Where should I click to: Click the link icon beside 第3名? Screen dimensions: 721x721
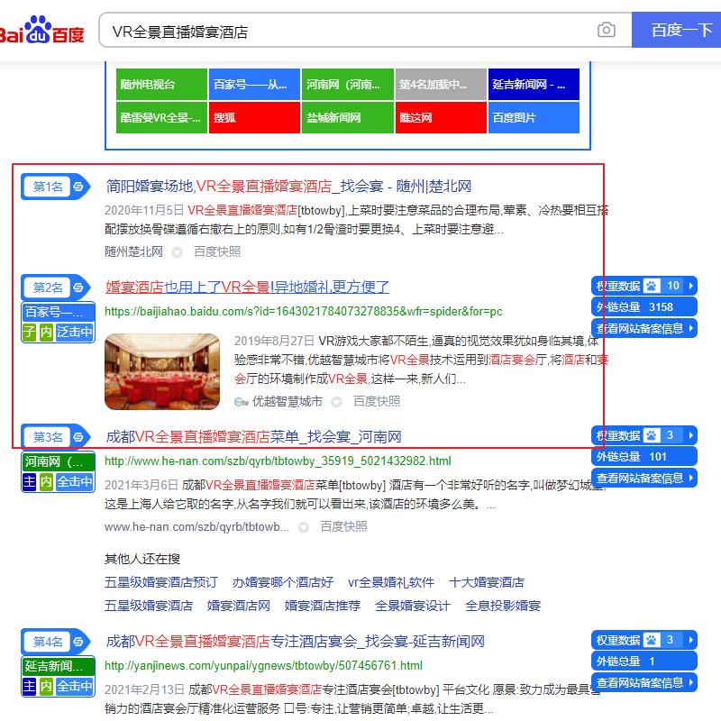tap(78, 437)
